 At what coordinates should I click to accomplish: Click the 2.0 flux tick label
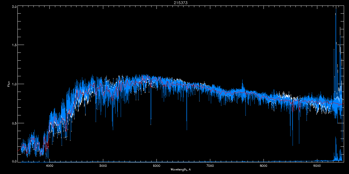click(13, 6)
